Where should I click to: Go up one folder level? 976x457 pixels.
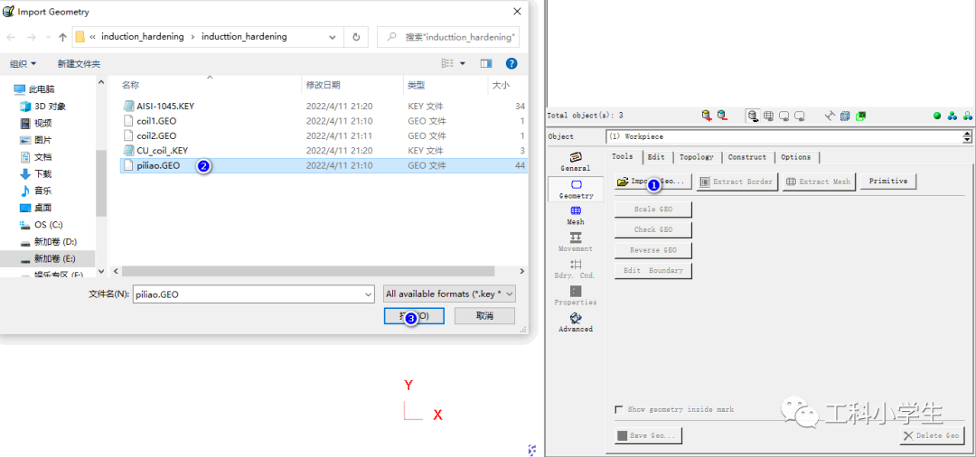coord(62,37)
